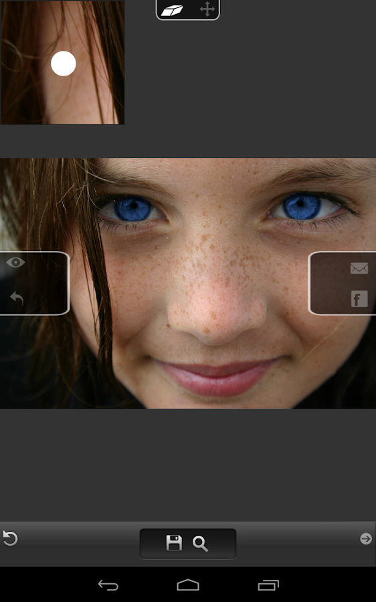Tap the Android home button

click(x=188, y=585)
